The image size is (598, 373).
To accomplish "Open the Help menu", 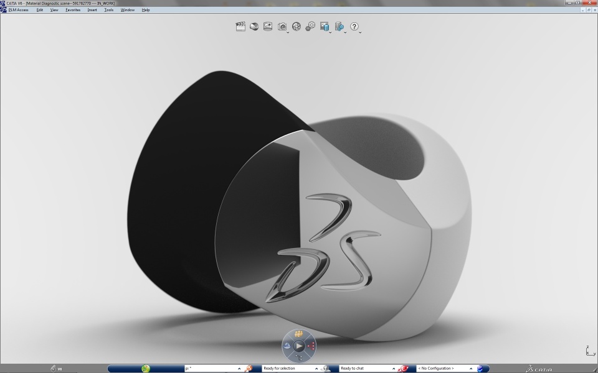I will (146, 10).
